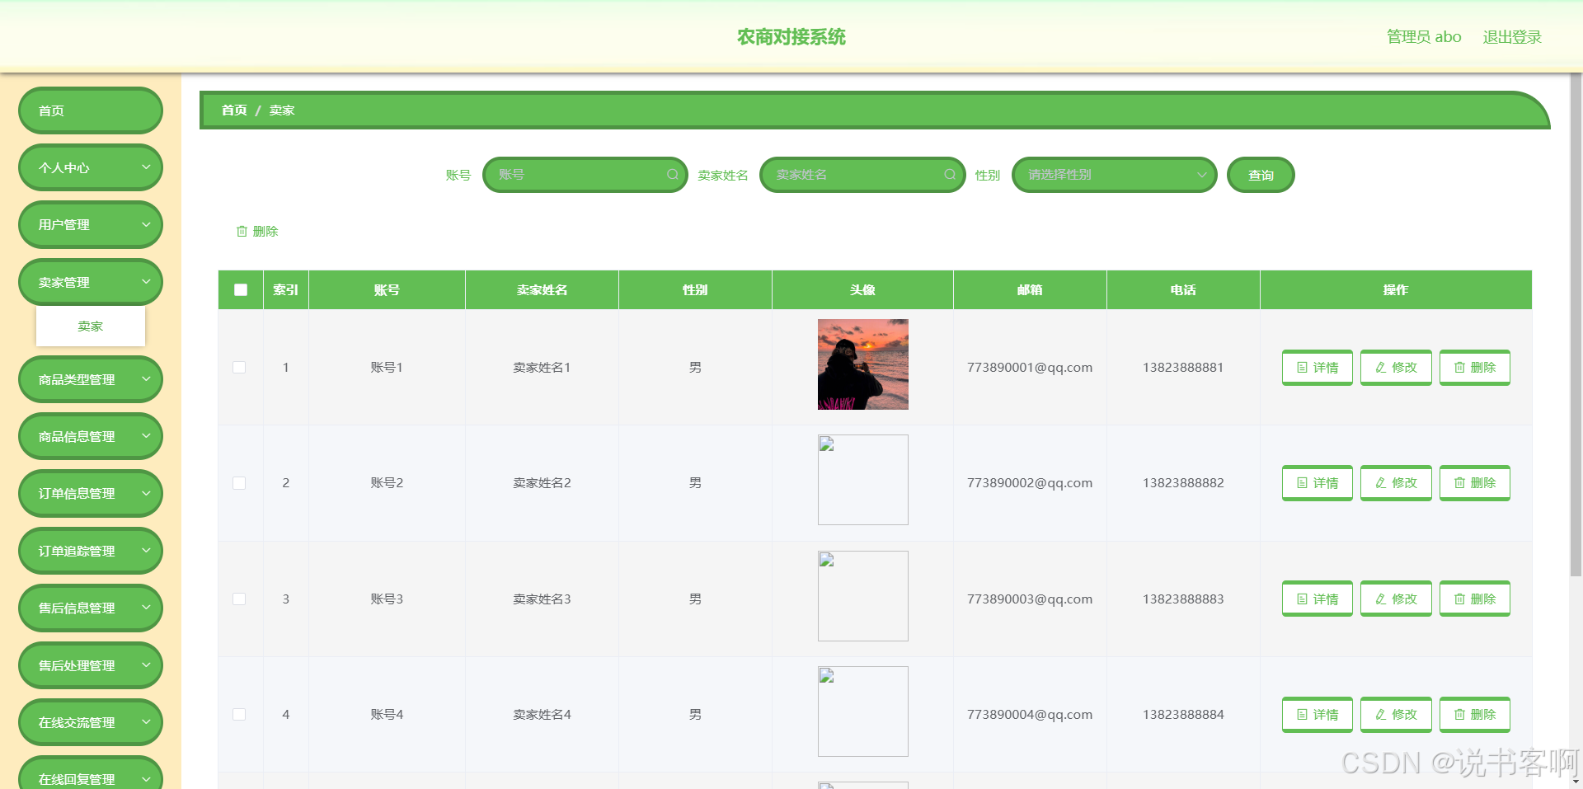Click 修改 for row 账号4
The image size is (1583, 789).
coord(1396,715)
